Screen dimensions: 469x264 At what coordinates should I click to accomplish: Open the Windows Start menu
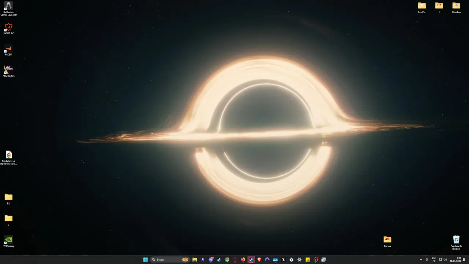(x=145, y=260)
